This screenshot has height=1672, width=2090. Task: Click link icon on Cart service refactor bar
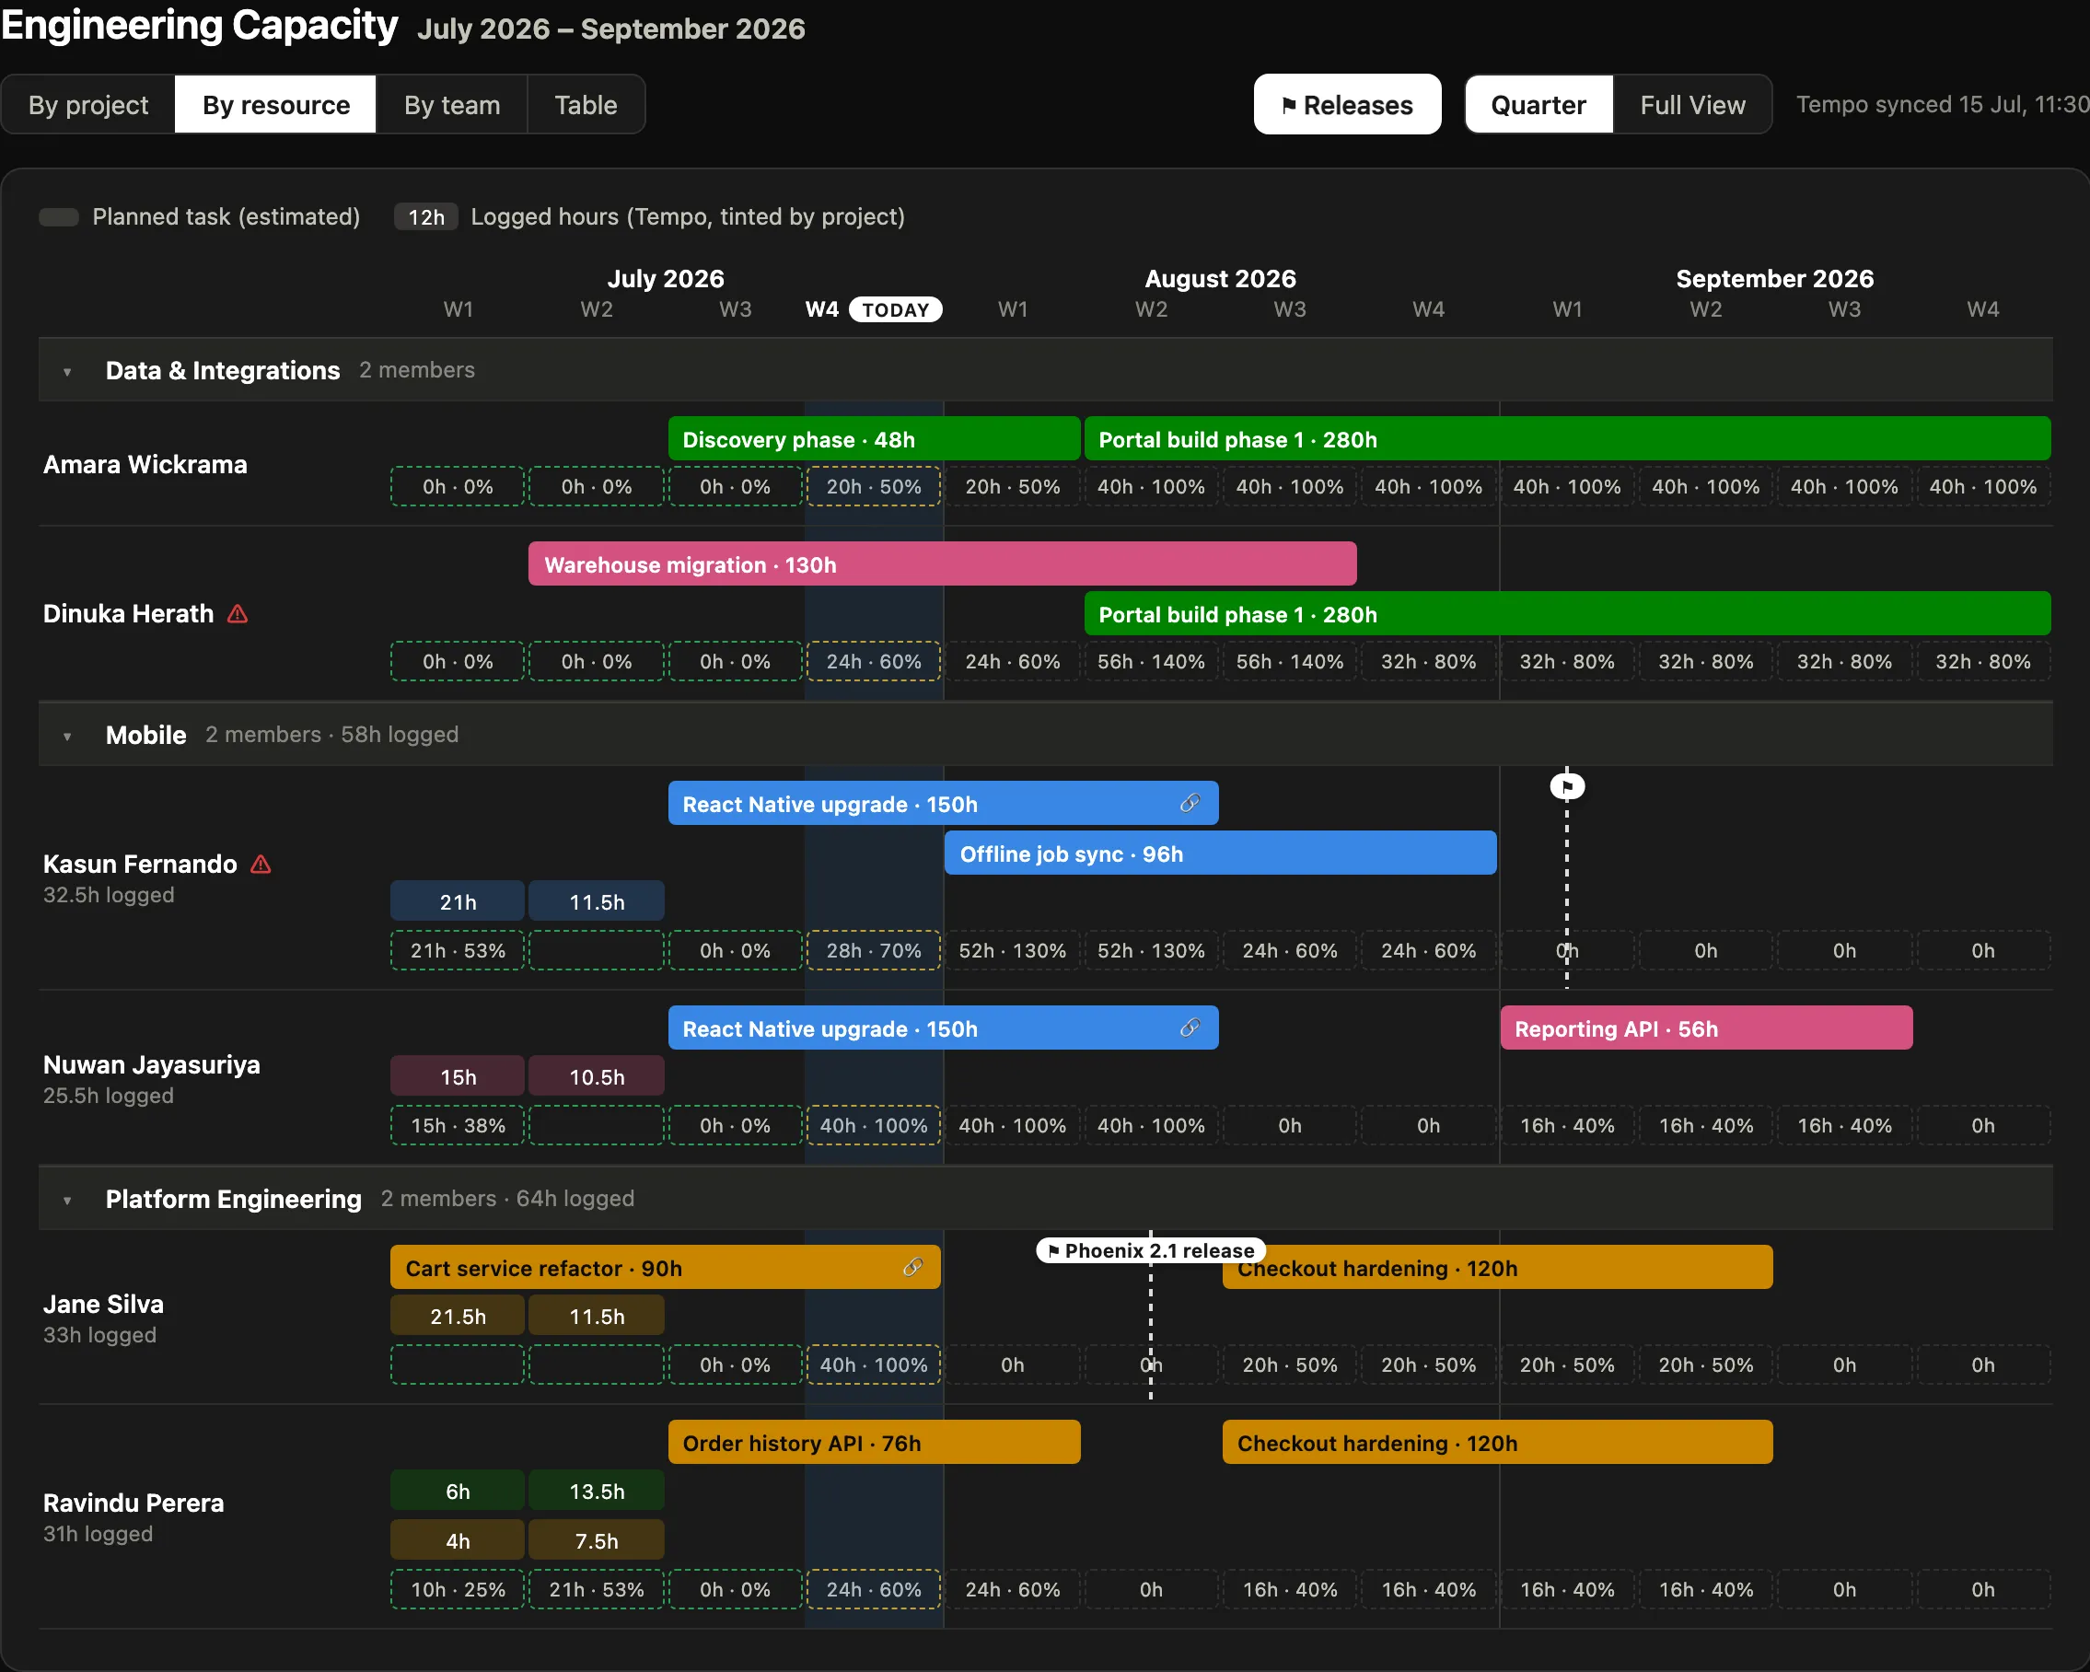click(x=912, y=1268)
